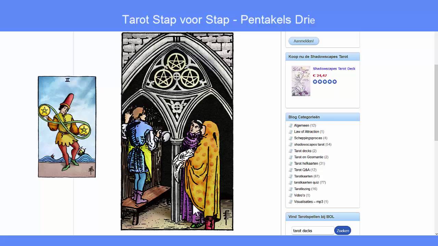Open the Tarotkaarten category

click(303, 176)
